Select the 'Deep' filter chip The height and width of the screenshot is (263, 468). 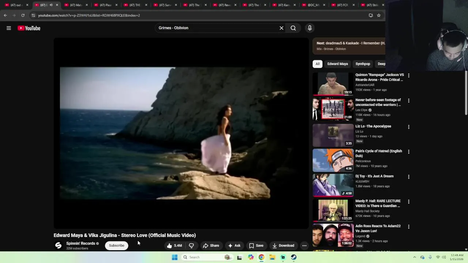coord(380,64)
